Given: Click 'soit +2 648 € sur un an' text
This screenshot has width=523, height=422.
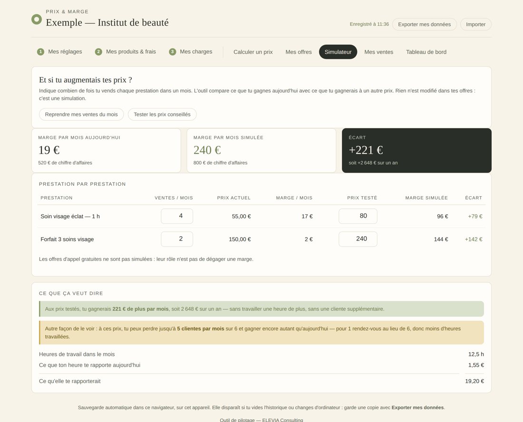Looking at the screenshot, I should 373,163.
